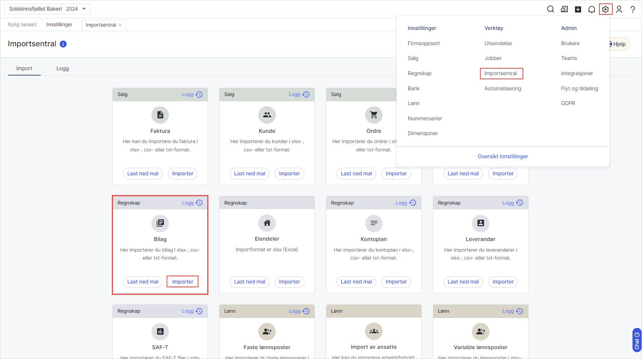
Task: Click the Kunde customers icon
Action: click(x=267, y=115)
